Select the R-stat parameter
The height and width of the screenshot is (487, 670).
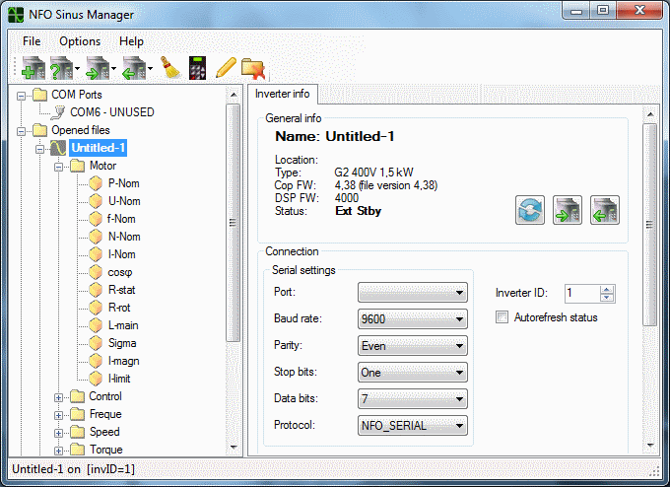122,290
